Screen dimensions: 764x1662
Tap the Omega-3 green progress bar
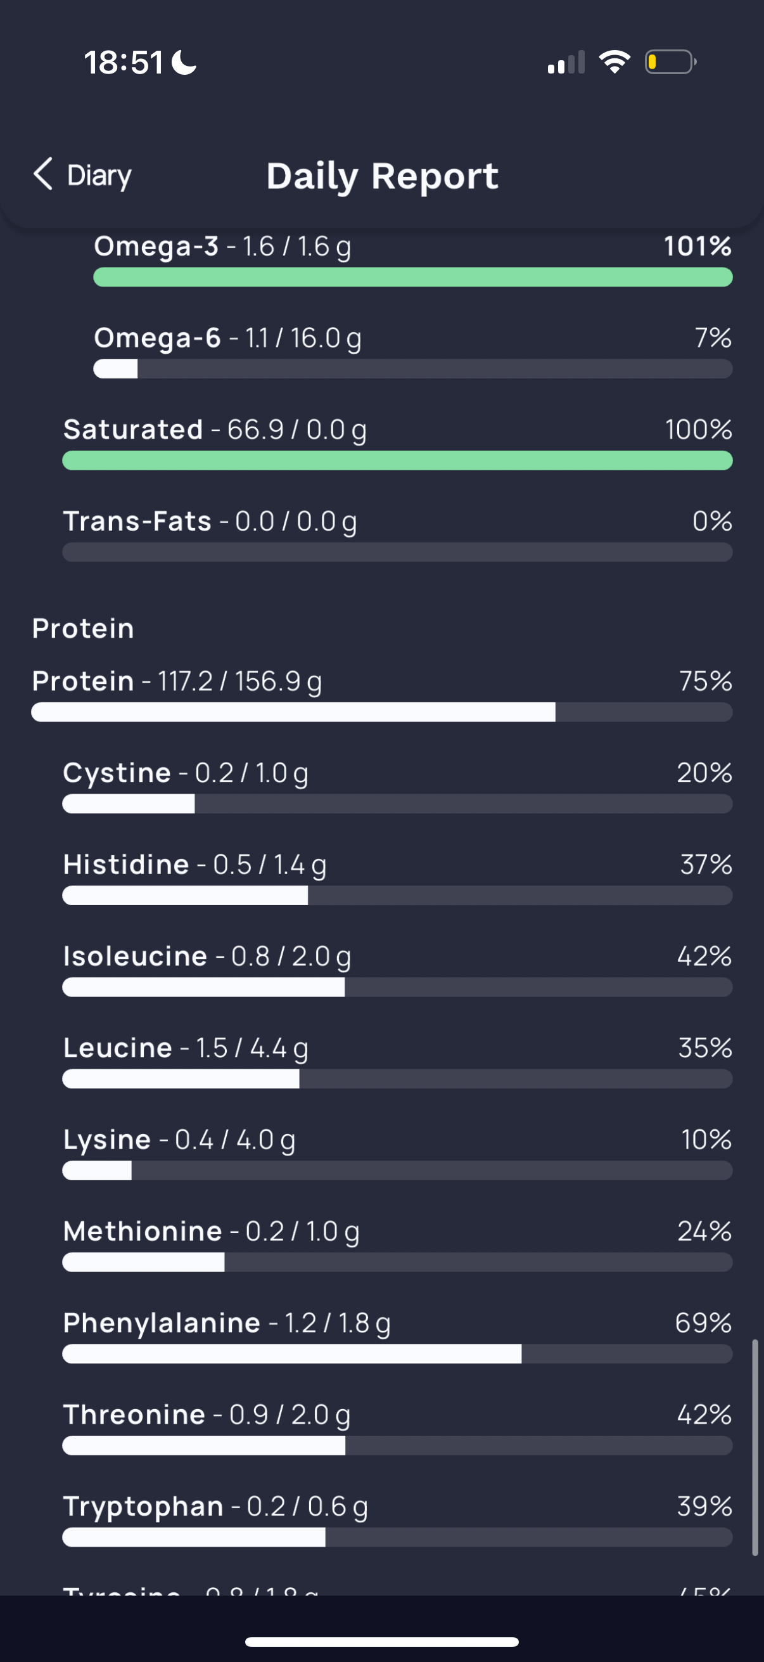coord(412,278)
